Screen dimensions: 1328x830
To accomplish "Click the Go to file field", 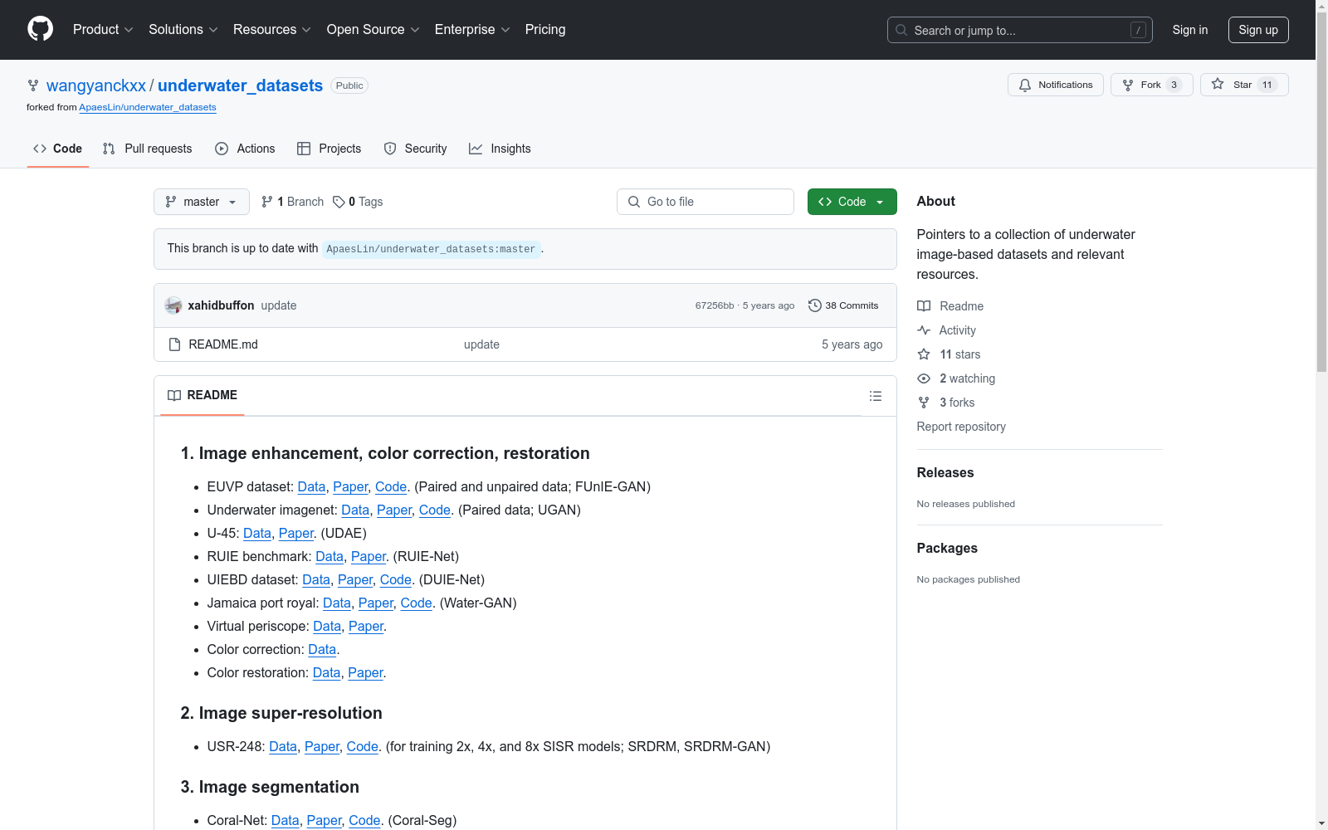I will point(705,202).
